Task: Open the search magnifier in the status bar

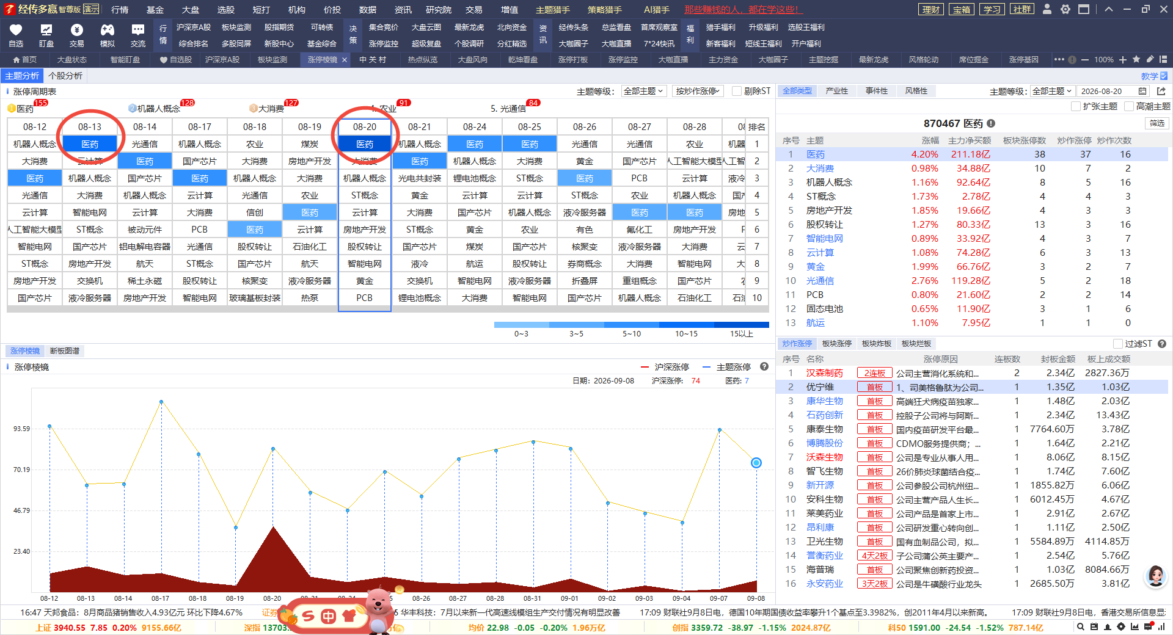Action: (x=1081, y=626)
